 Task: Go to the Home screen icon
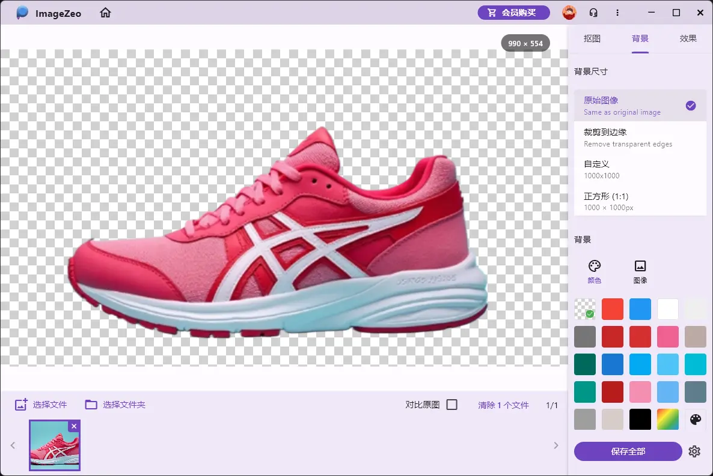pos(106,13)
